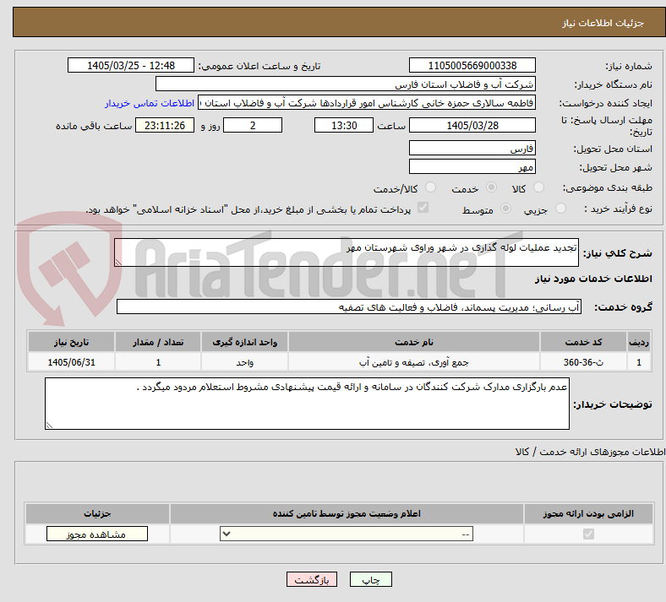
Task: Click the remaining time field 23:11:26
Action: (165, 126)
